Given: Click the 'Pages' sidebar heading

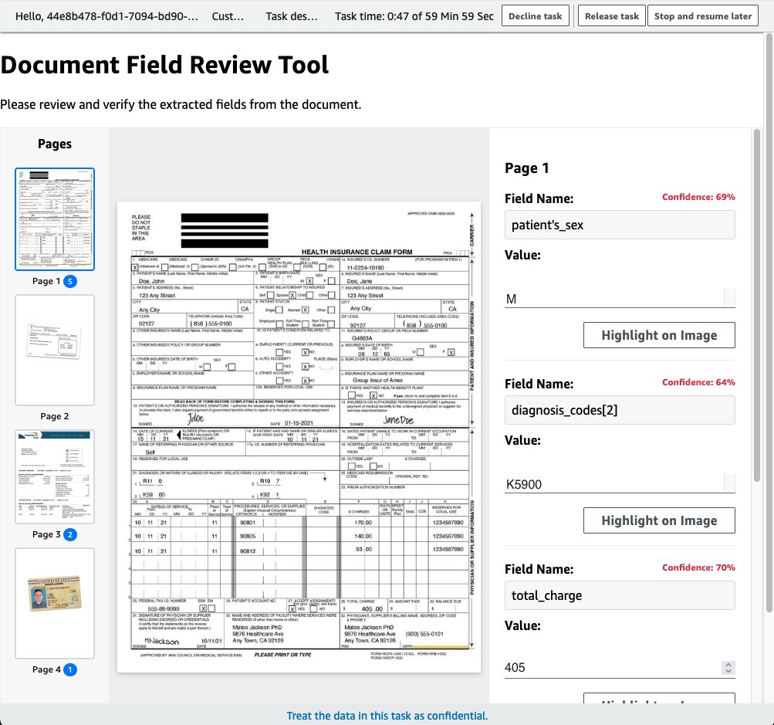Looking at the screenshot, I should point(55,144).
